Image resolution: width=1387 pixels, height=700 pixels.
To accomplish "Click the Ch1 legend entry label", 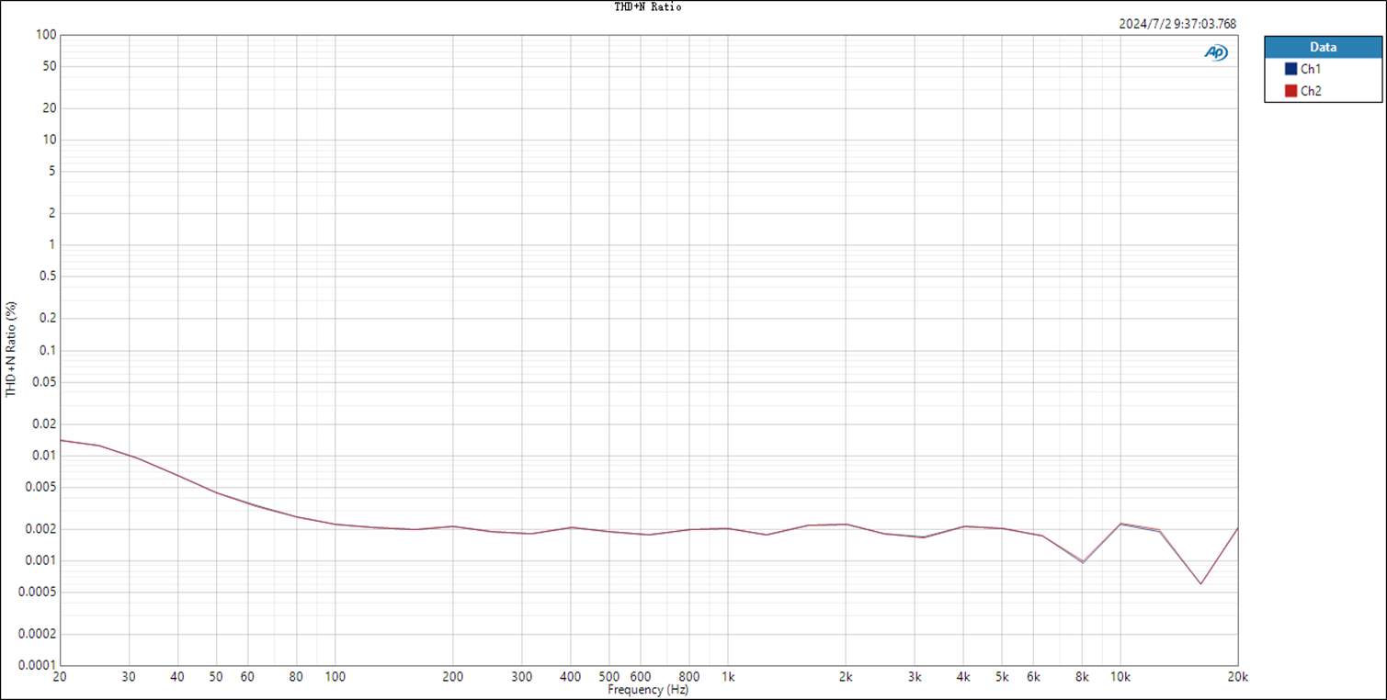I will pos(1311,69).
